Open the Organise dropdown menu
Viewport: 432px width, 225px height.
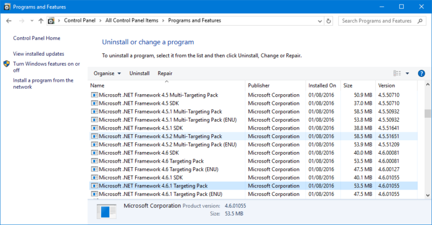(x=107, y=74)
